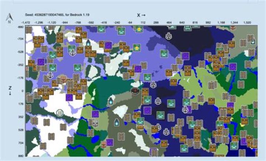Click the lantern icon in the upper-left purple ocean

[x=88, y=42]
